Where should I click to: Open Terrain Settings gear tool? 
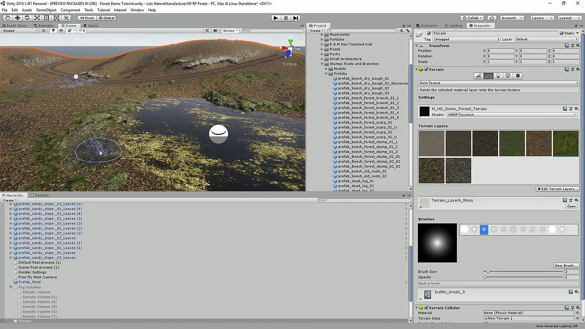518,76
